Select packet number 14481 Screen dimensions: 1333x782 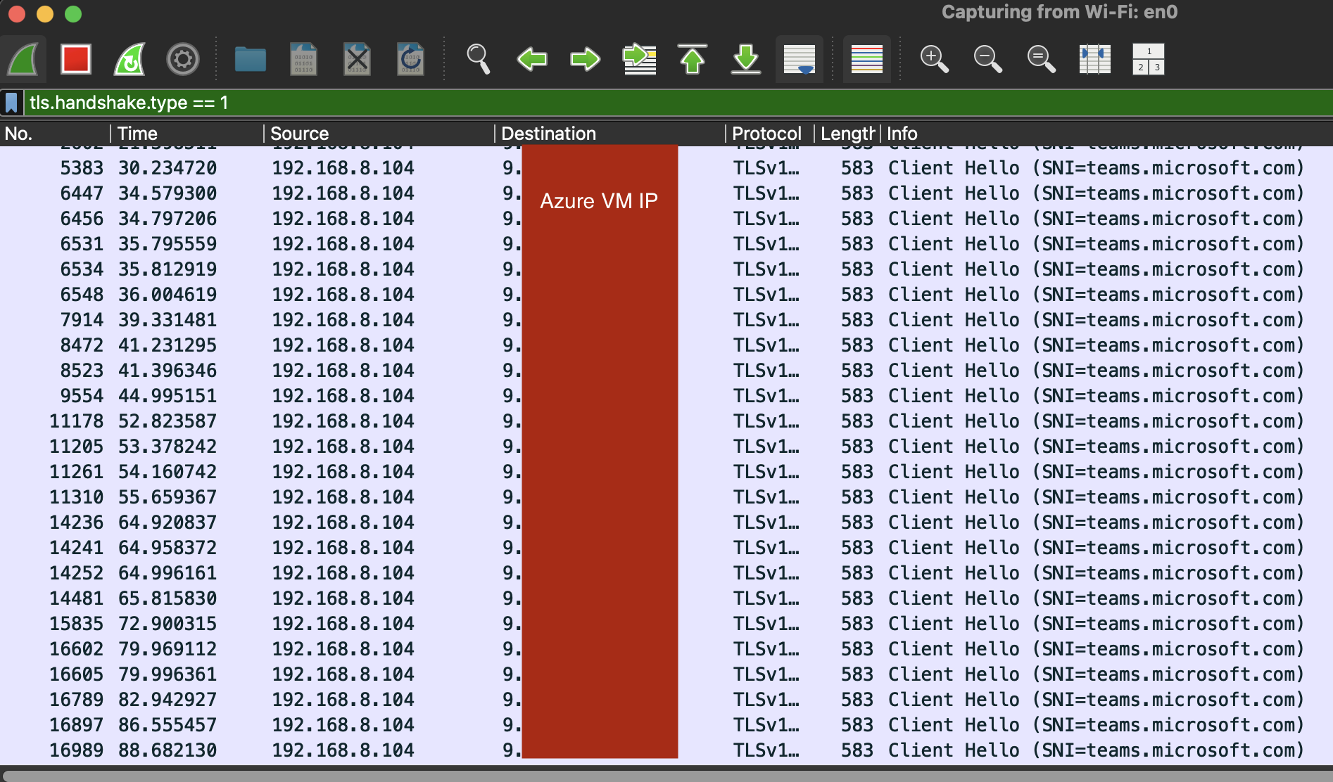pyautogui.click(x=666, y=598)
